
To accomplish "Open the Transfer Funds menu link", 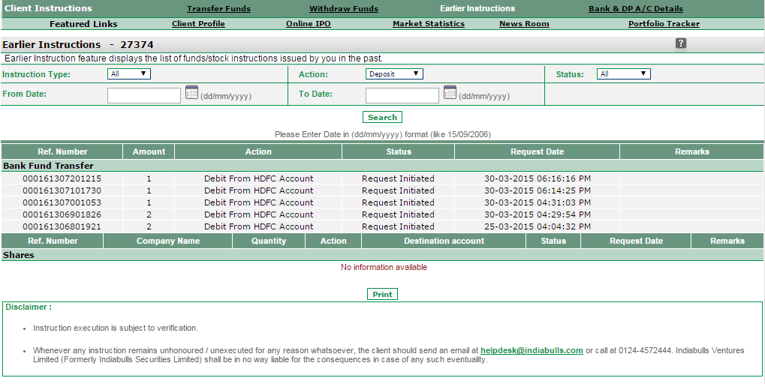I will point(218,9).
